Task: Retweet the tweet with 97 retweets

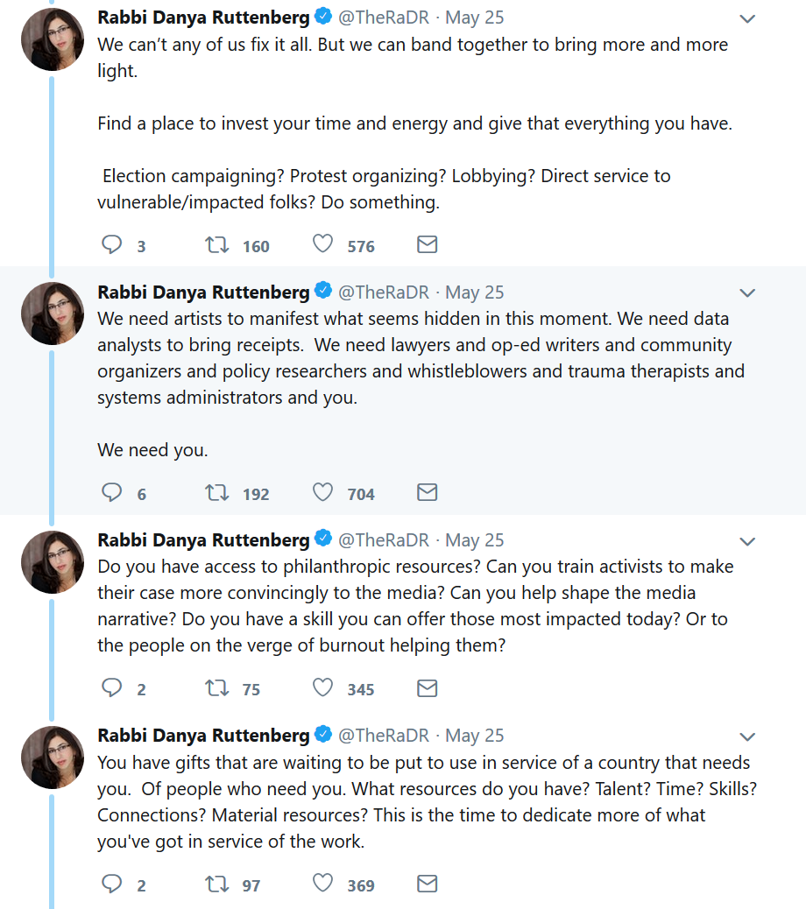Action: 216,884
